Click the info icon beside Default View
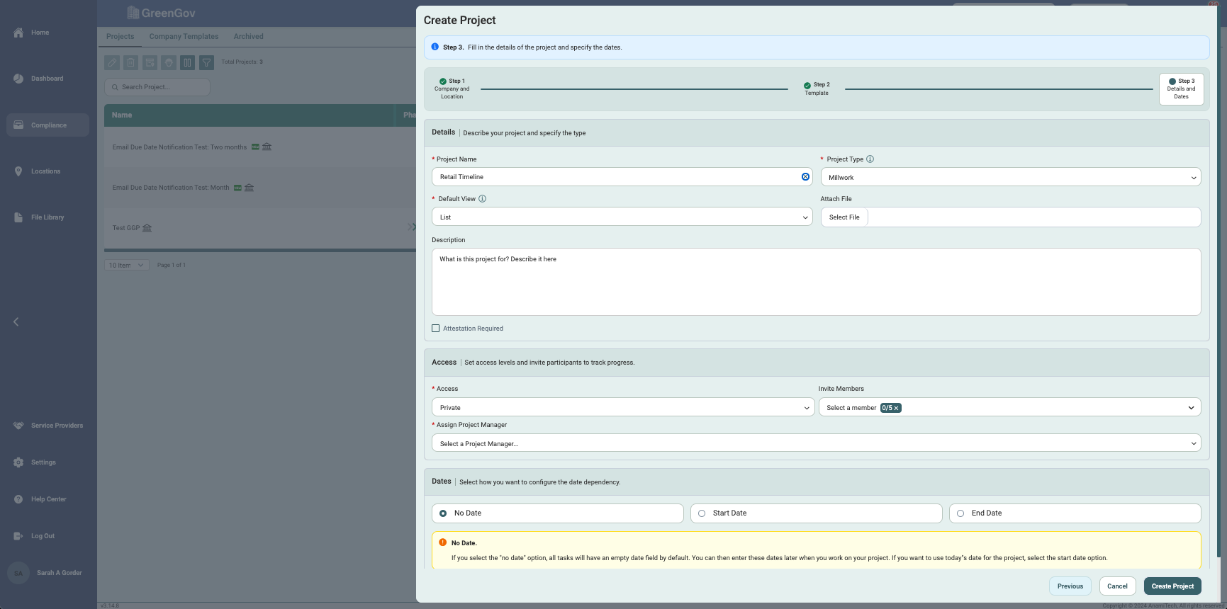Viewport: 1227px width, 609px height. [482, 199]
